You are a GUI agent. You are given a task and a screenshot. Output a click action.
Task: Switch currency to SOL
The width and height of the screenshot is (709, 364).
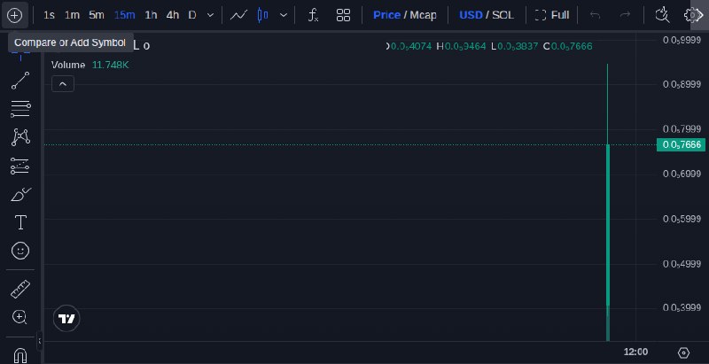[503, 15]
